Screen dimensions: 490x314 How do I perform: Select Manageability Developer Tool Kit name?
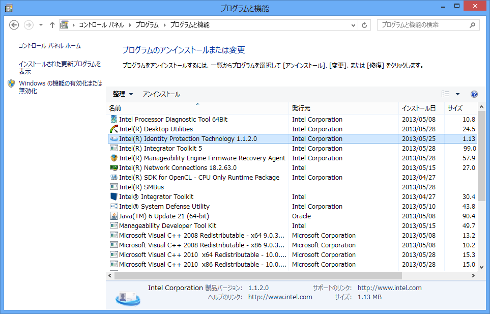pyautogui.click(x=167, y=226)
